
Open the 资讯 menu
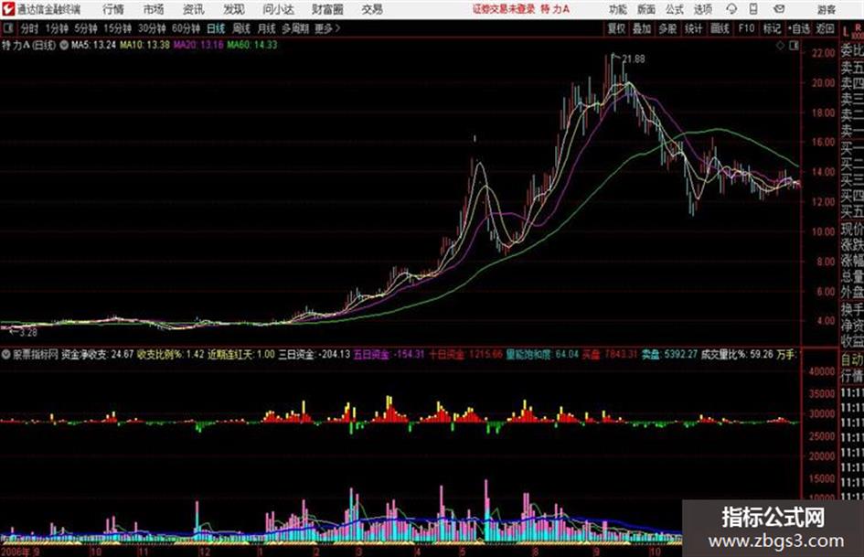pyautogui.click(x=194, y=9)
